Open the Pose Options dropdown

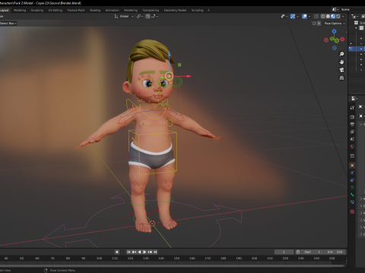[335, 24]
